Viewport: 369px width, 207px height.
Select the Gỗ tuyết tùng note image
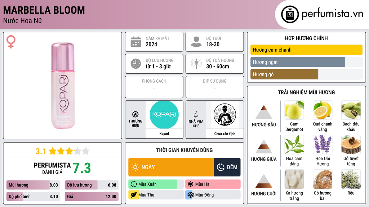(351, 144)
